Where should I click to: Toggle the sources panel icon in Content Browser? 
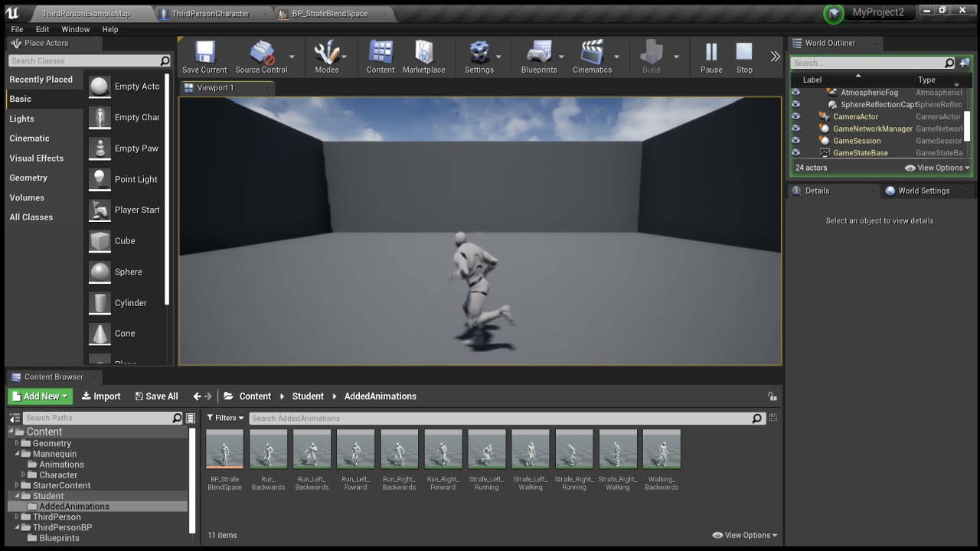pos(15,418)
